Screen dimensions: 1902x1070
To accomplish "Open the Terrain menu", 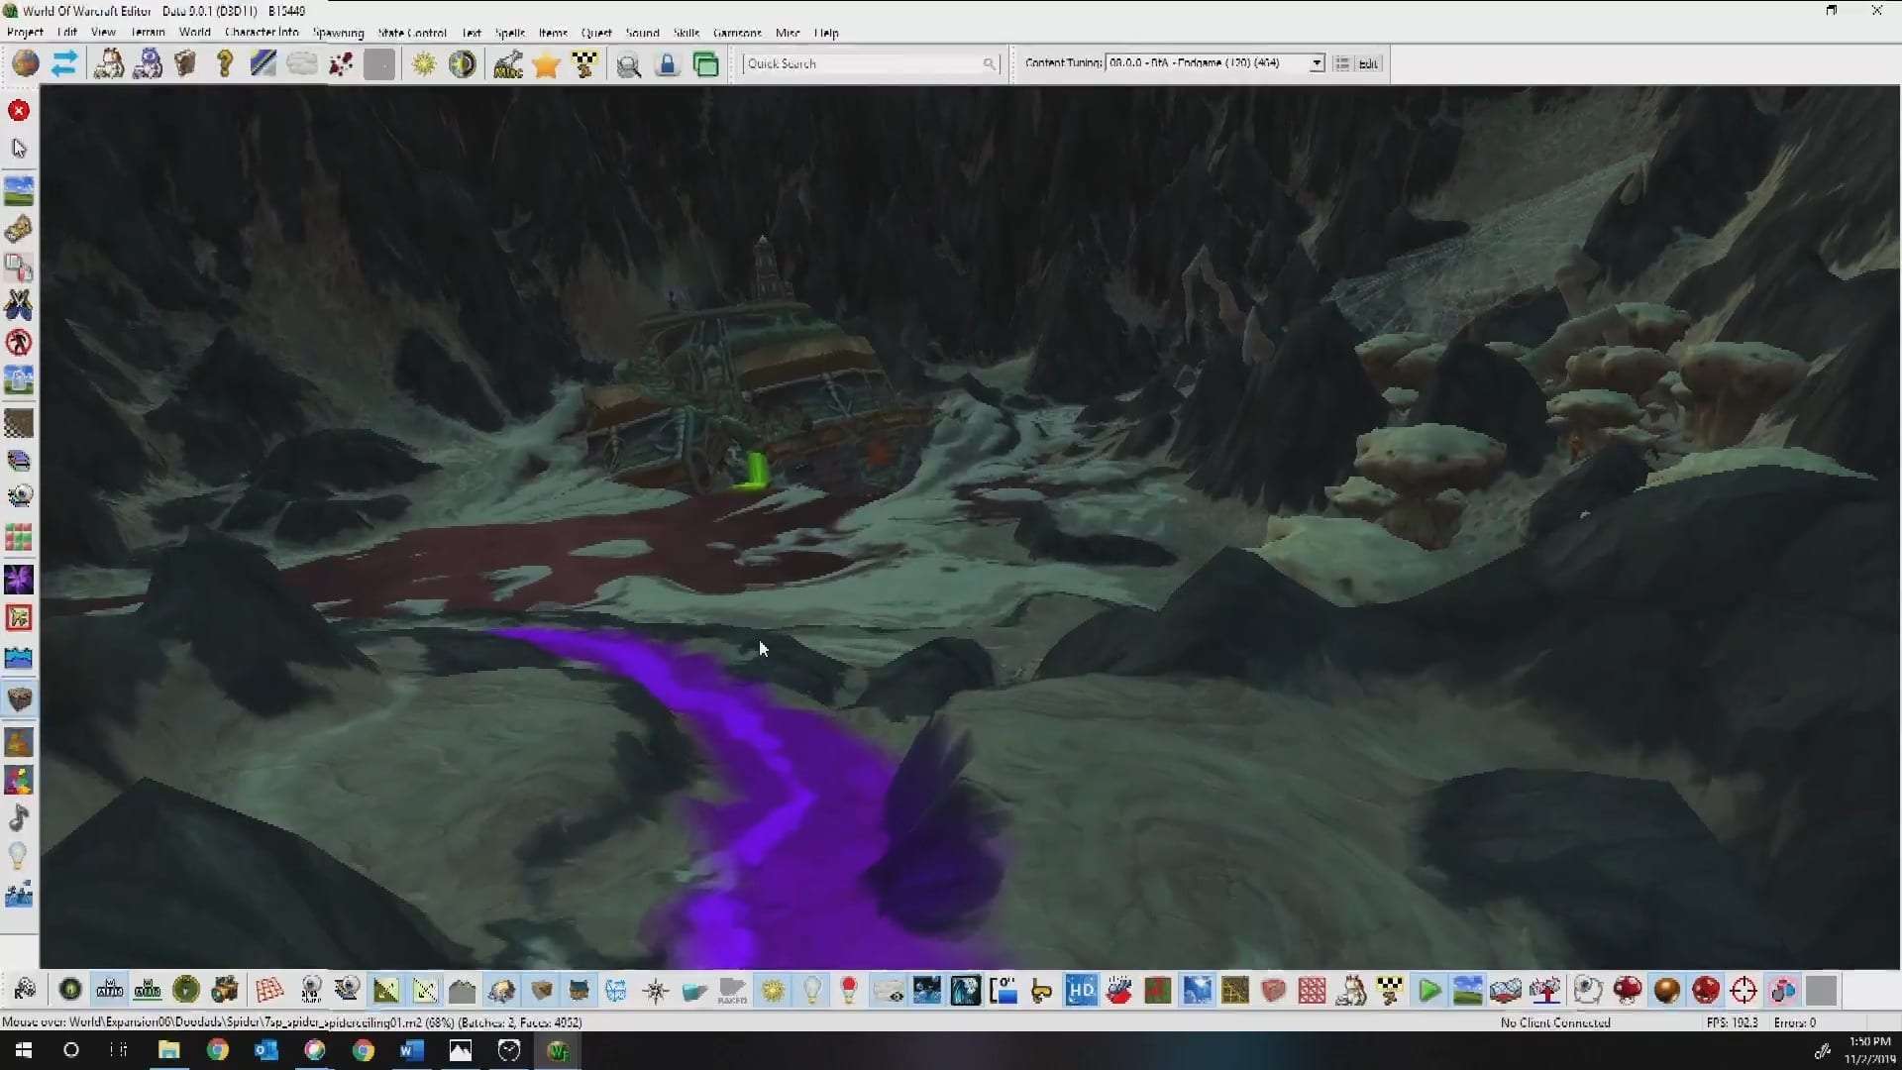I will point(148,33).
